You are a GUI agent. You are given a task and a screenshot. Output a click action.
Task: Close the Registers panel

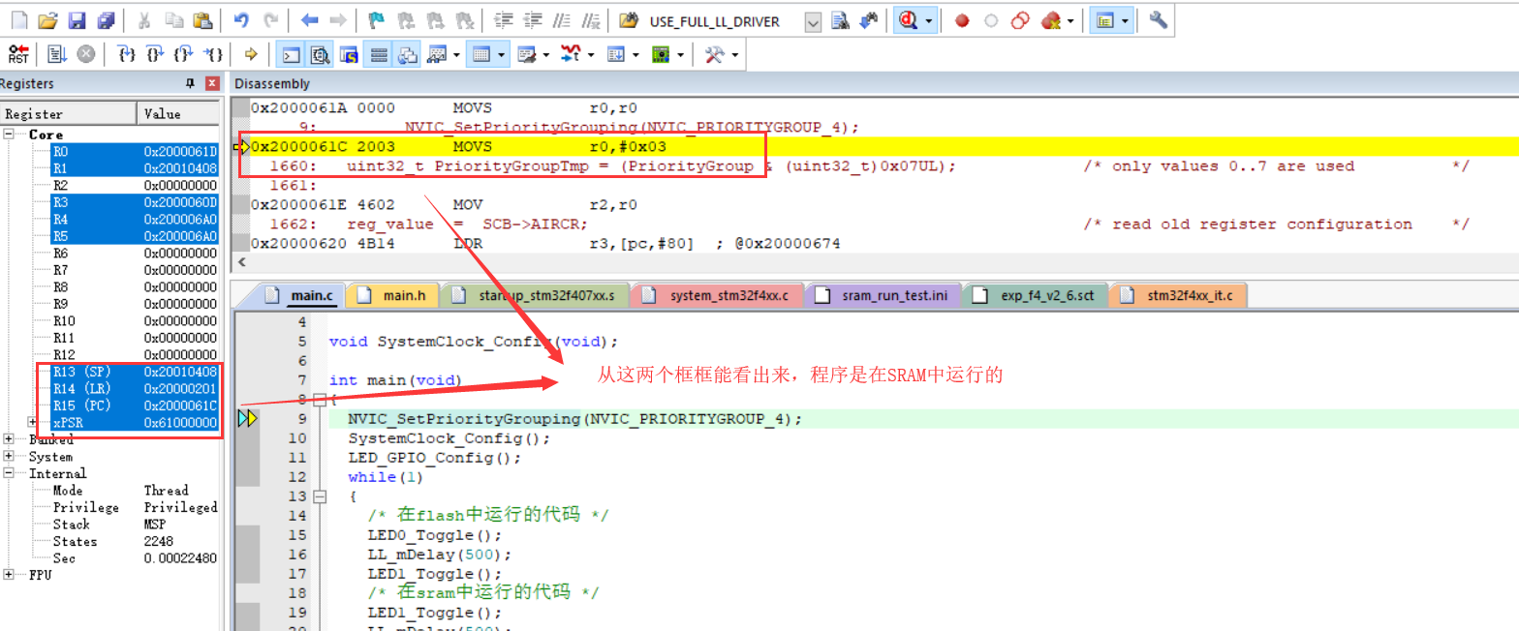pos(212,84)
